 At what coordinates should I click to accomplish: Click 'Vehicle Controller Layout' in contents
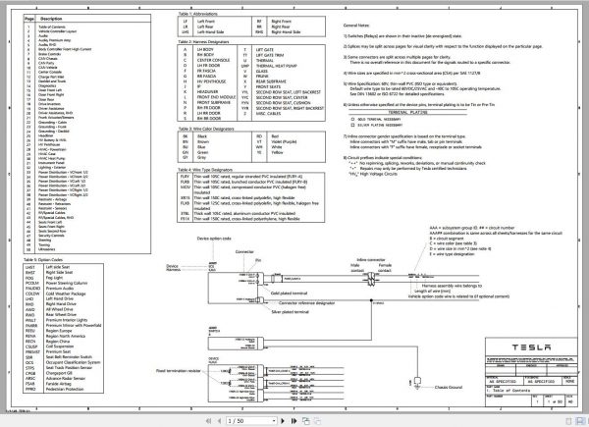click(x=57, y=31)
